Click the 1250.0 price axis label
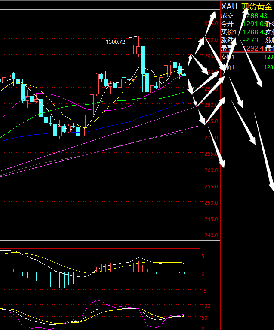274x330 pixels. (209, 203)
